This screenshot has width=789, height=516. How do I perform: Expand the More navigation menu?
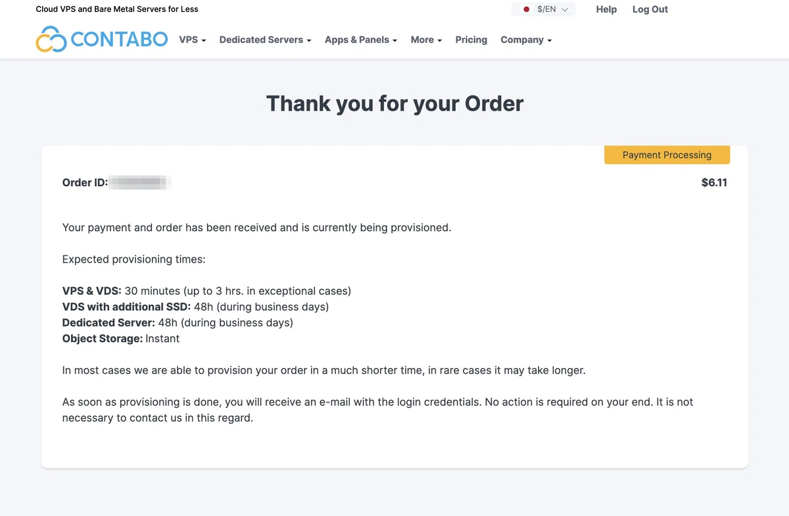pyautogui.click(x=426, y=39)
